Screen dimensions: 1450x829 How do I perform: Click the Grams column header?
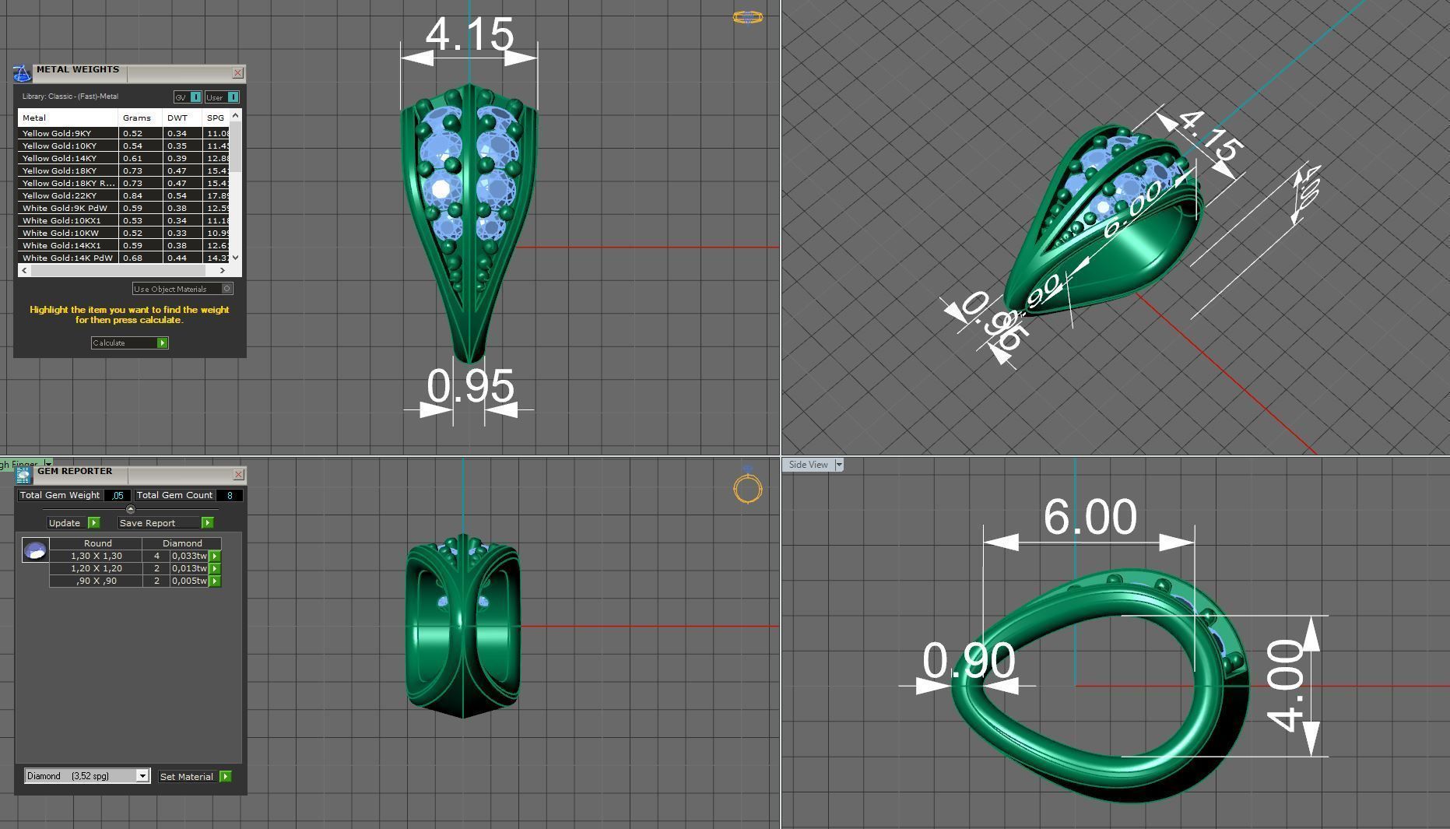pyautogui.click(x=141, y=118)
